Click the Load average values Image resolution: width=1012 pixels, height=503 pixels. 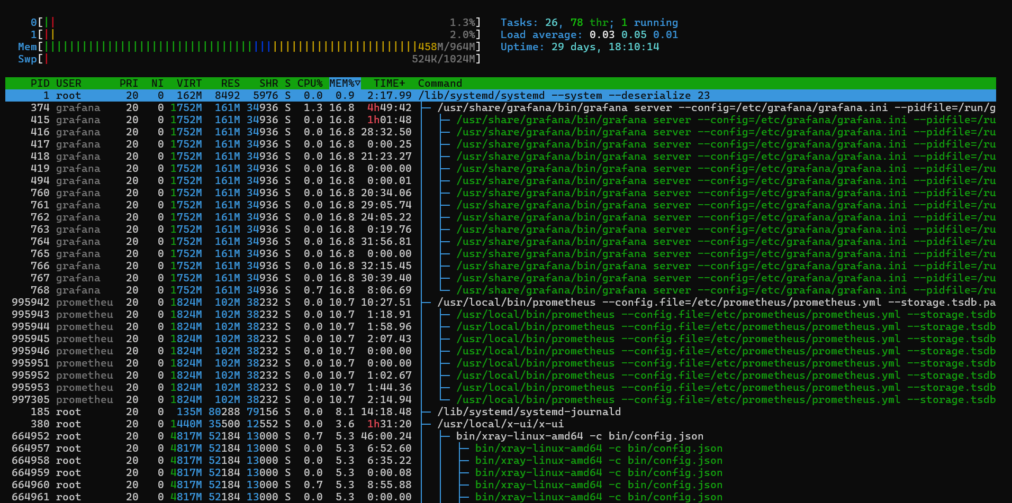click(x=634, y=35)
